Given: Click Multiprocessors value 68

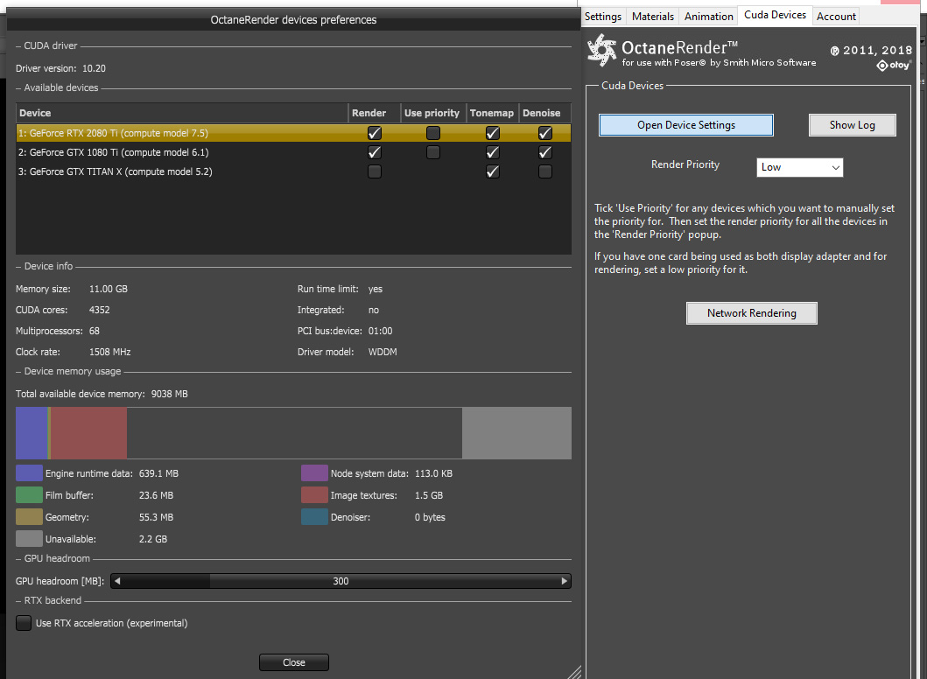Looking at the screenshot, I should 95,331.
